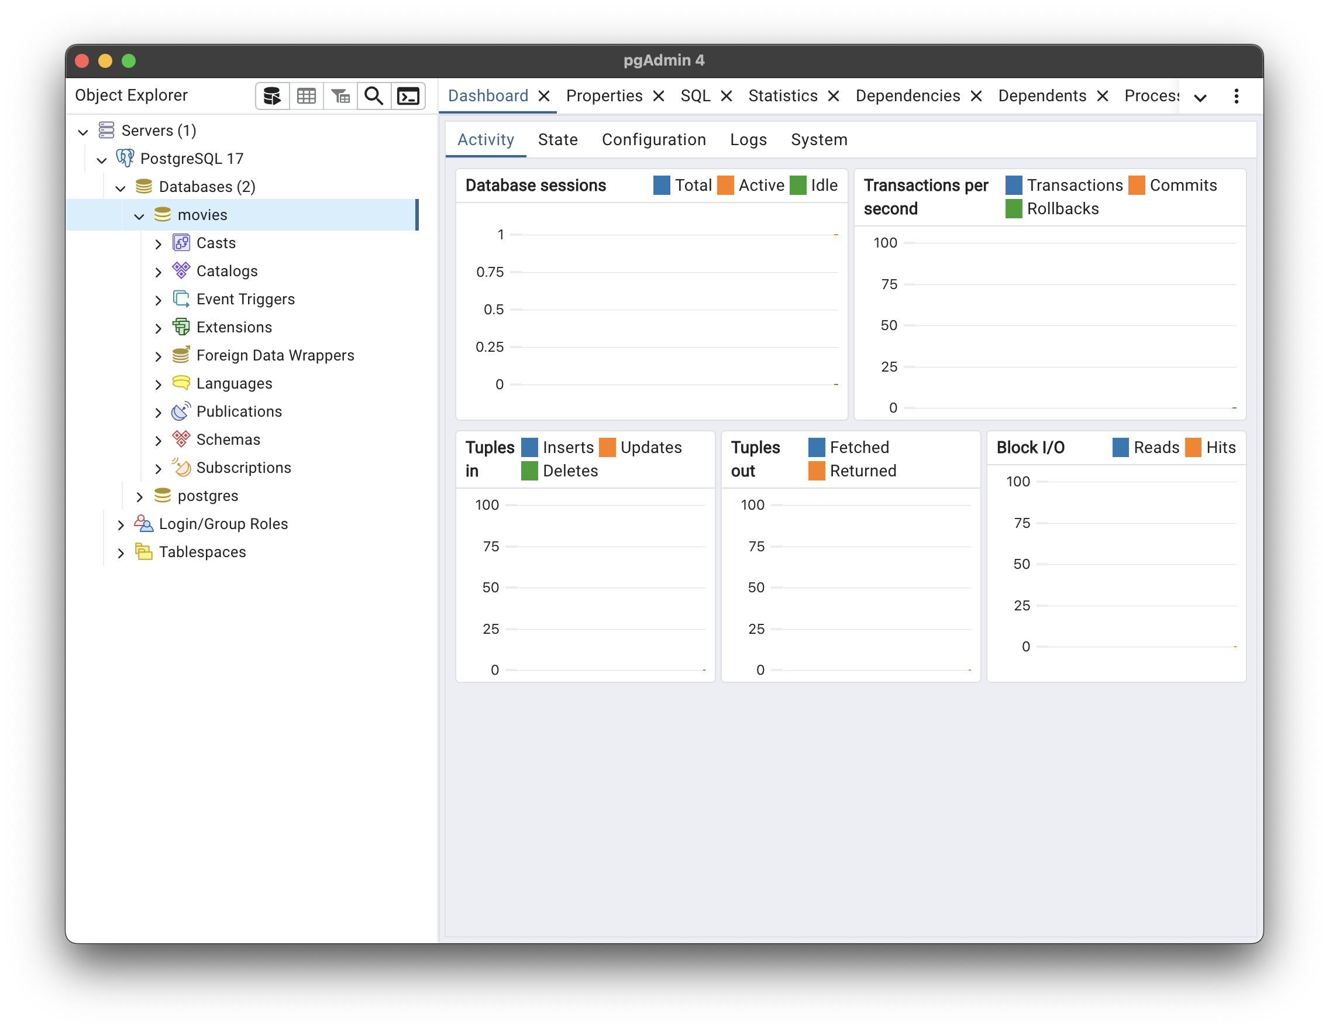The width and height of the screenshot is (1329, 1030).
Task: Click the blue Total legend swatch
Action: click(x=662, y=185)
